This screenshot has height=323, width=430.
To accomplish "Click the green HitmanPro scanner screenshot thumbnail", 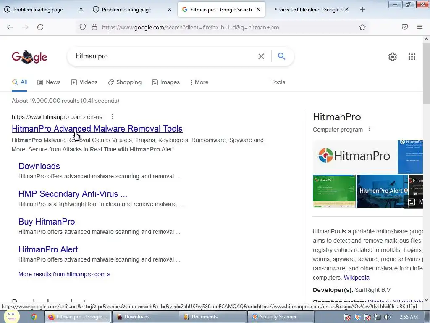I will (x=334, y=191).
